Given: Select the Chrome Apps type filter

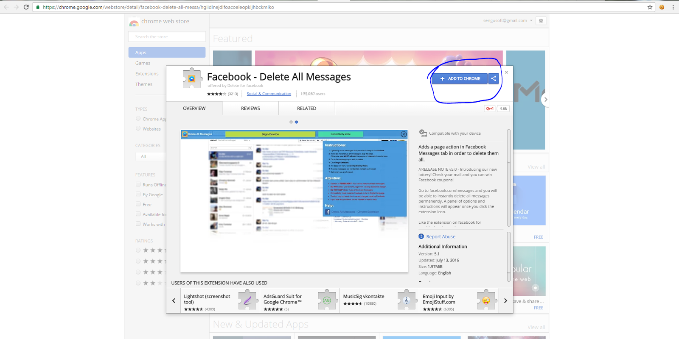Looking at the screenshot, I should [x=138, y=119].
